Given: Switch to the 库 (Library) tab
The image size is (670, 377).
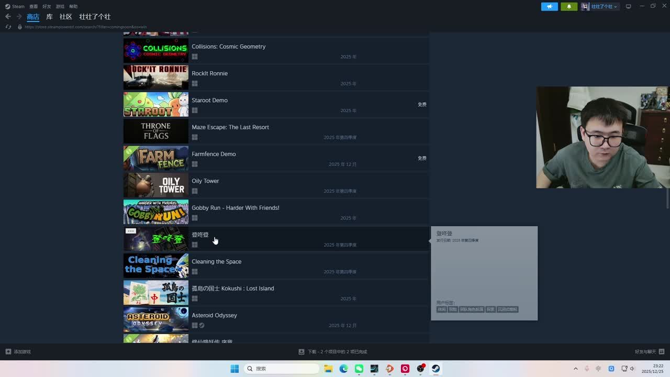Looking at the screenshot, I should pos(49,17).
